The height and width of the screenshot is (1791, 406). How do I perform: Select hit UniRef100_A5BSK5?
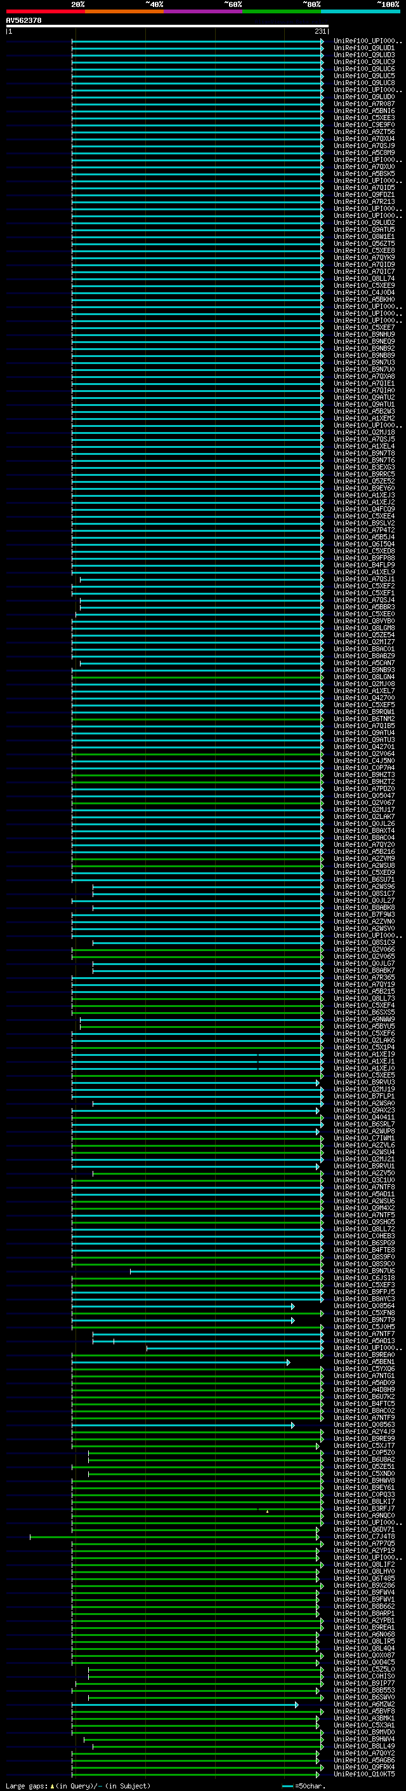pos(364,174)
